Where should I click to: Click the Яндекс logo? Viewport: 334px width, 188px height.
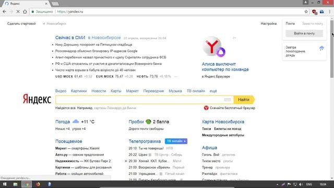(37, 99)
